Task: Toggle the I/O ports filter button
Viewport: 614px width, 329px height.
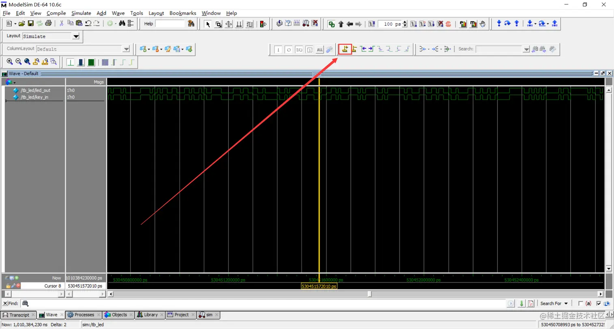Action: [x=299, y=49]
